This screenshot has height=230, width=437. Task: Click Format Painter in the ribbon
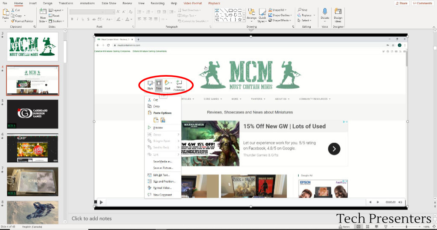[x=22, y=21]
